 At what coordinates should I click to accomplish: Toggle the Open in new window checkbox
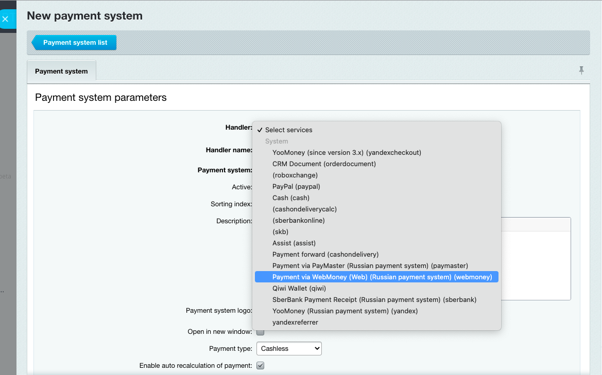(260, 332)
